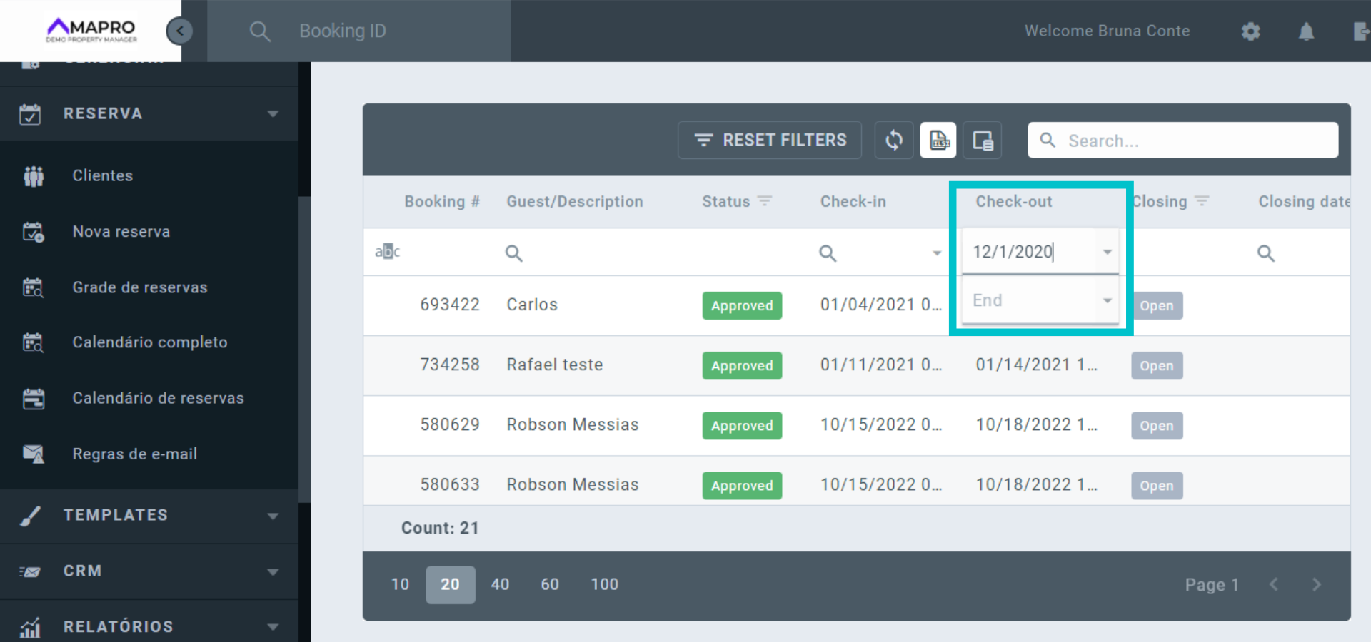Click the Open badge for Carlos booking

point(1157,305)
